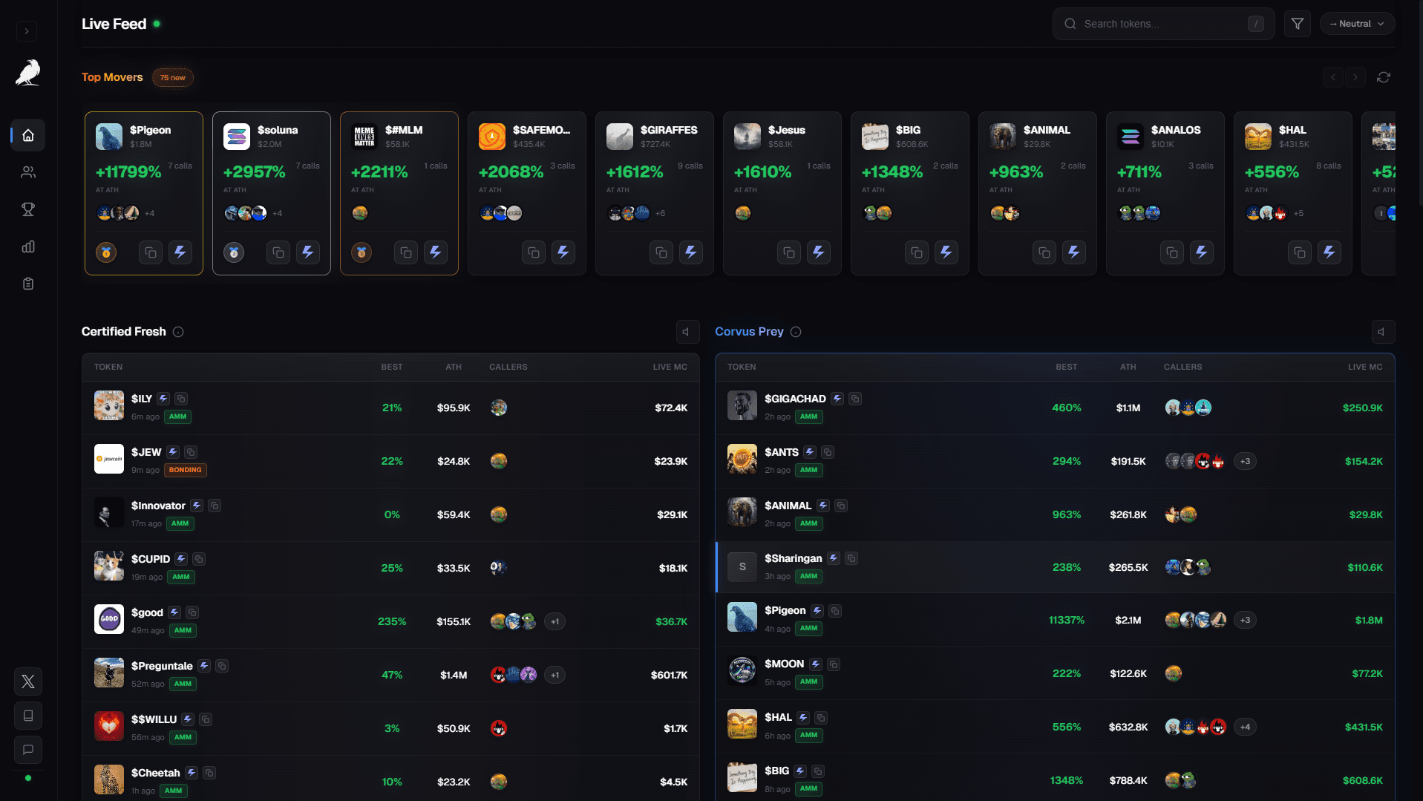
Task: Click the right chevron to scroll Top Movers
Action: tap(1355, 77)
